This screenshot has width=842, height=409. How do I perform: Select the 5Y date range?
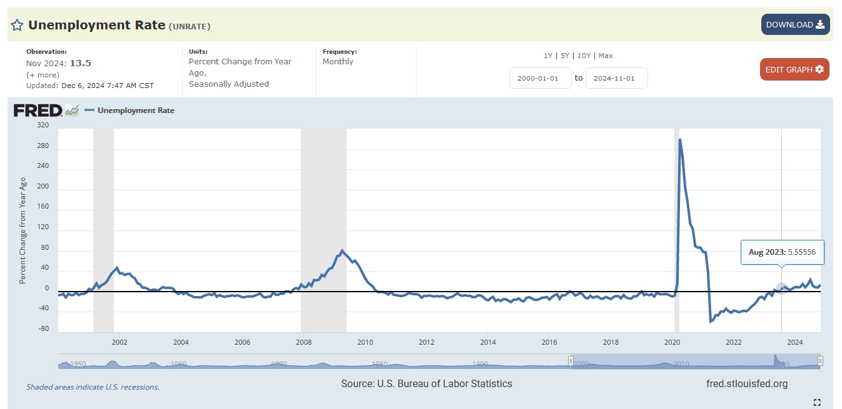(566, 56)
